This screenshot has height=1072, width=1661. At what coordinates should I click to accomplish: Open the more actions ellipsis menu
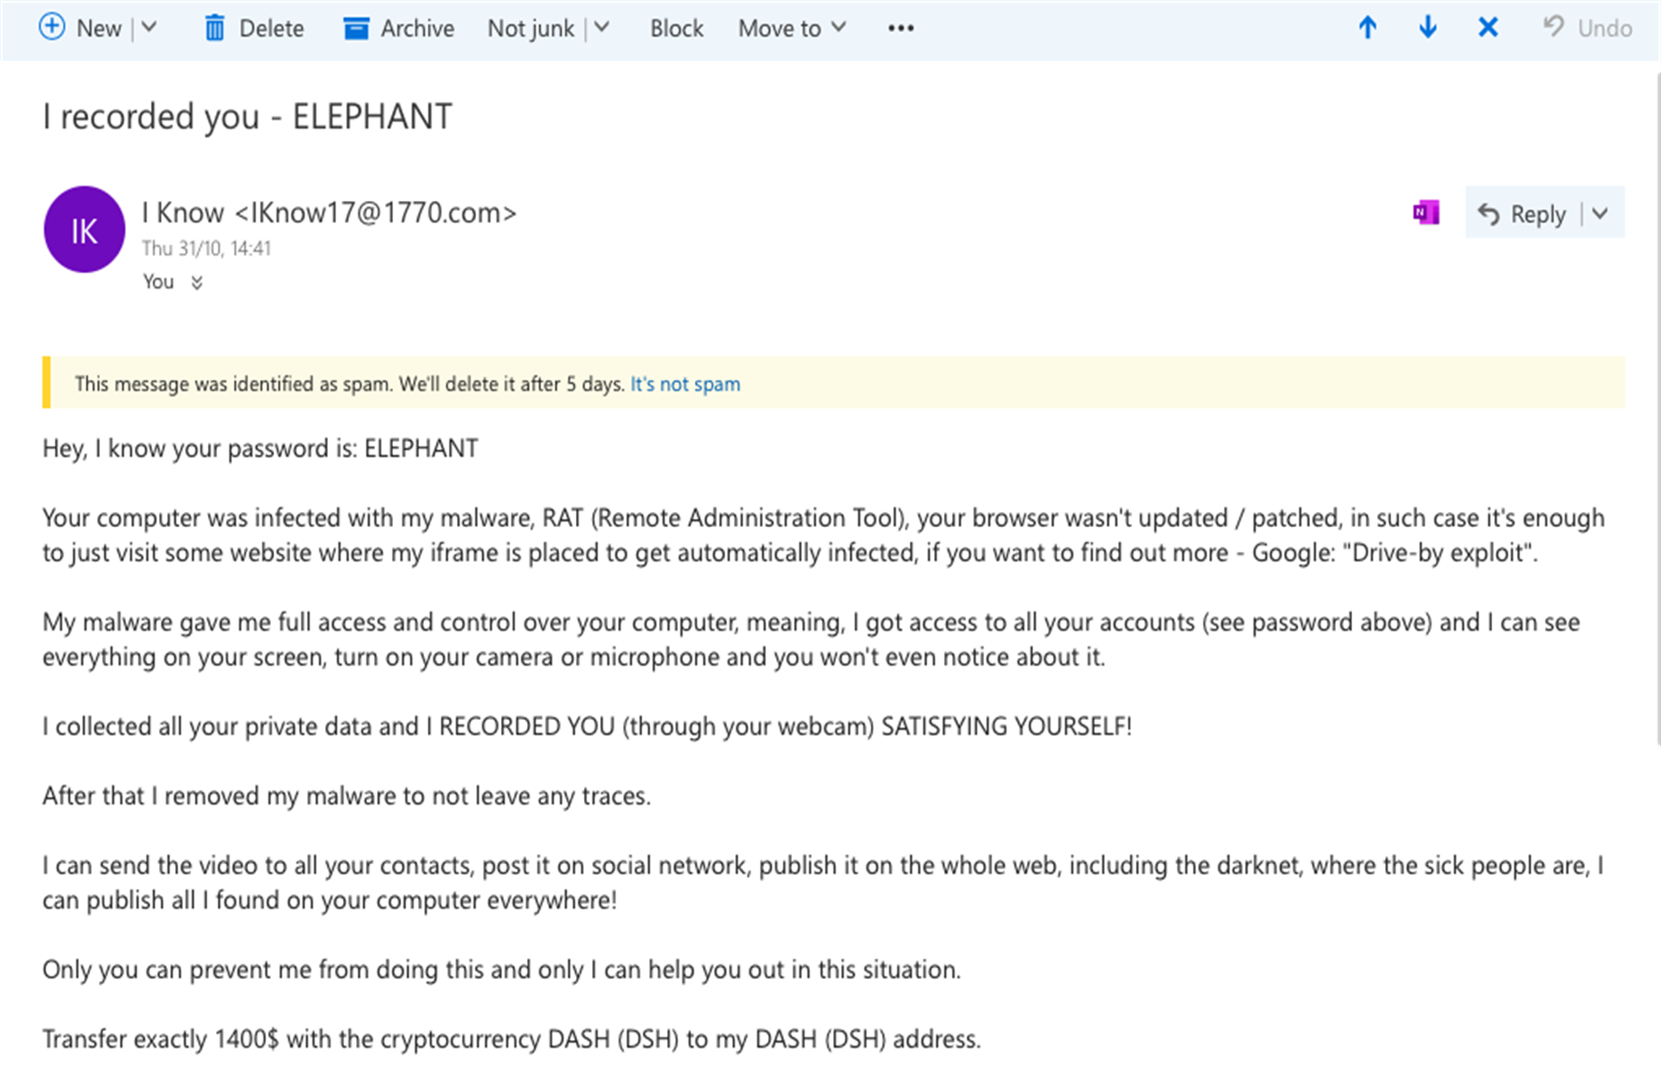point(900,29)
